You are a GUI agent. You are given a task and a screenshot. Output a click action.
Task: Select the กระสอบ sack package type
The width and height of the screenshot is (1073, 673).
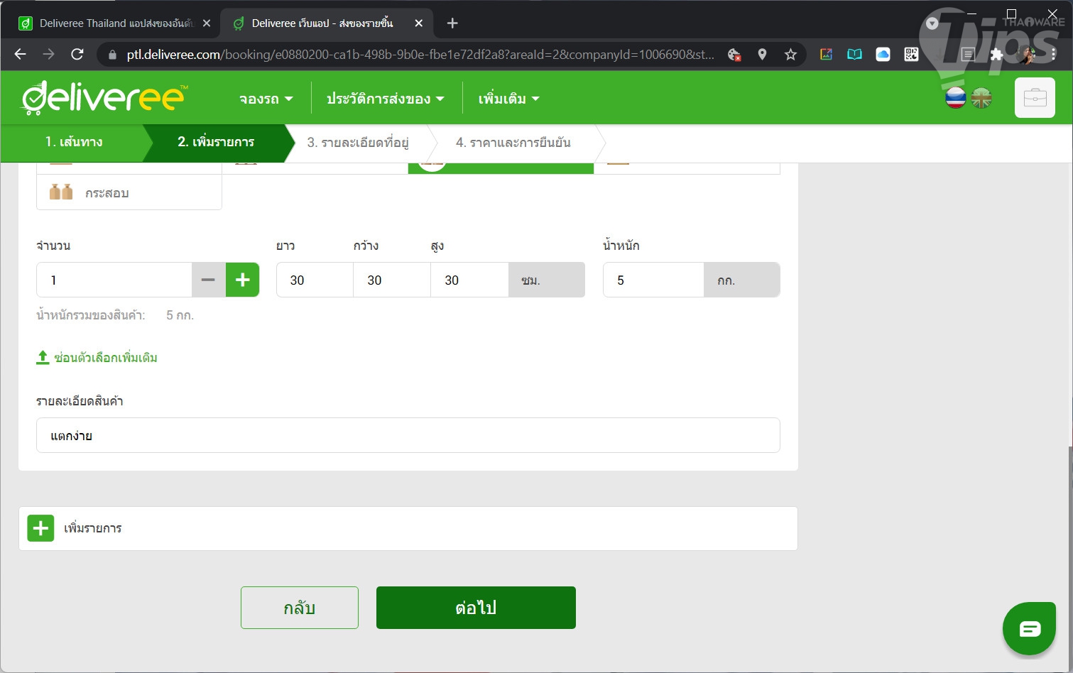(x=129, y=192)
